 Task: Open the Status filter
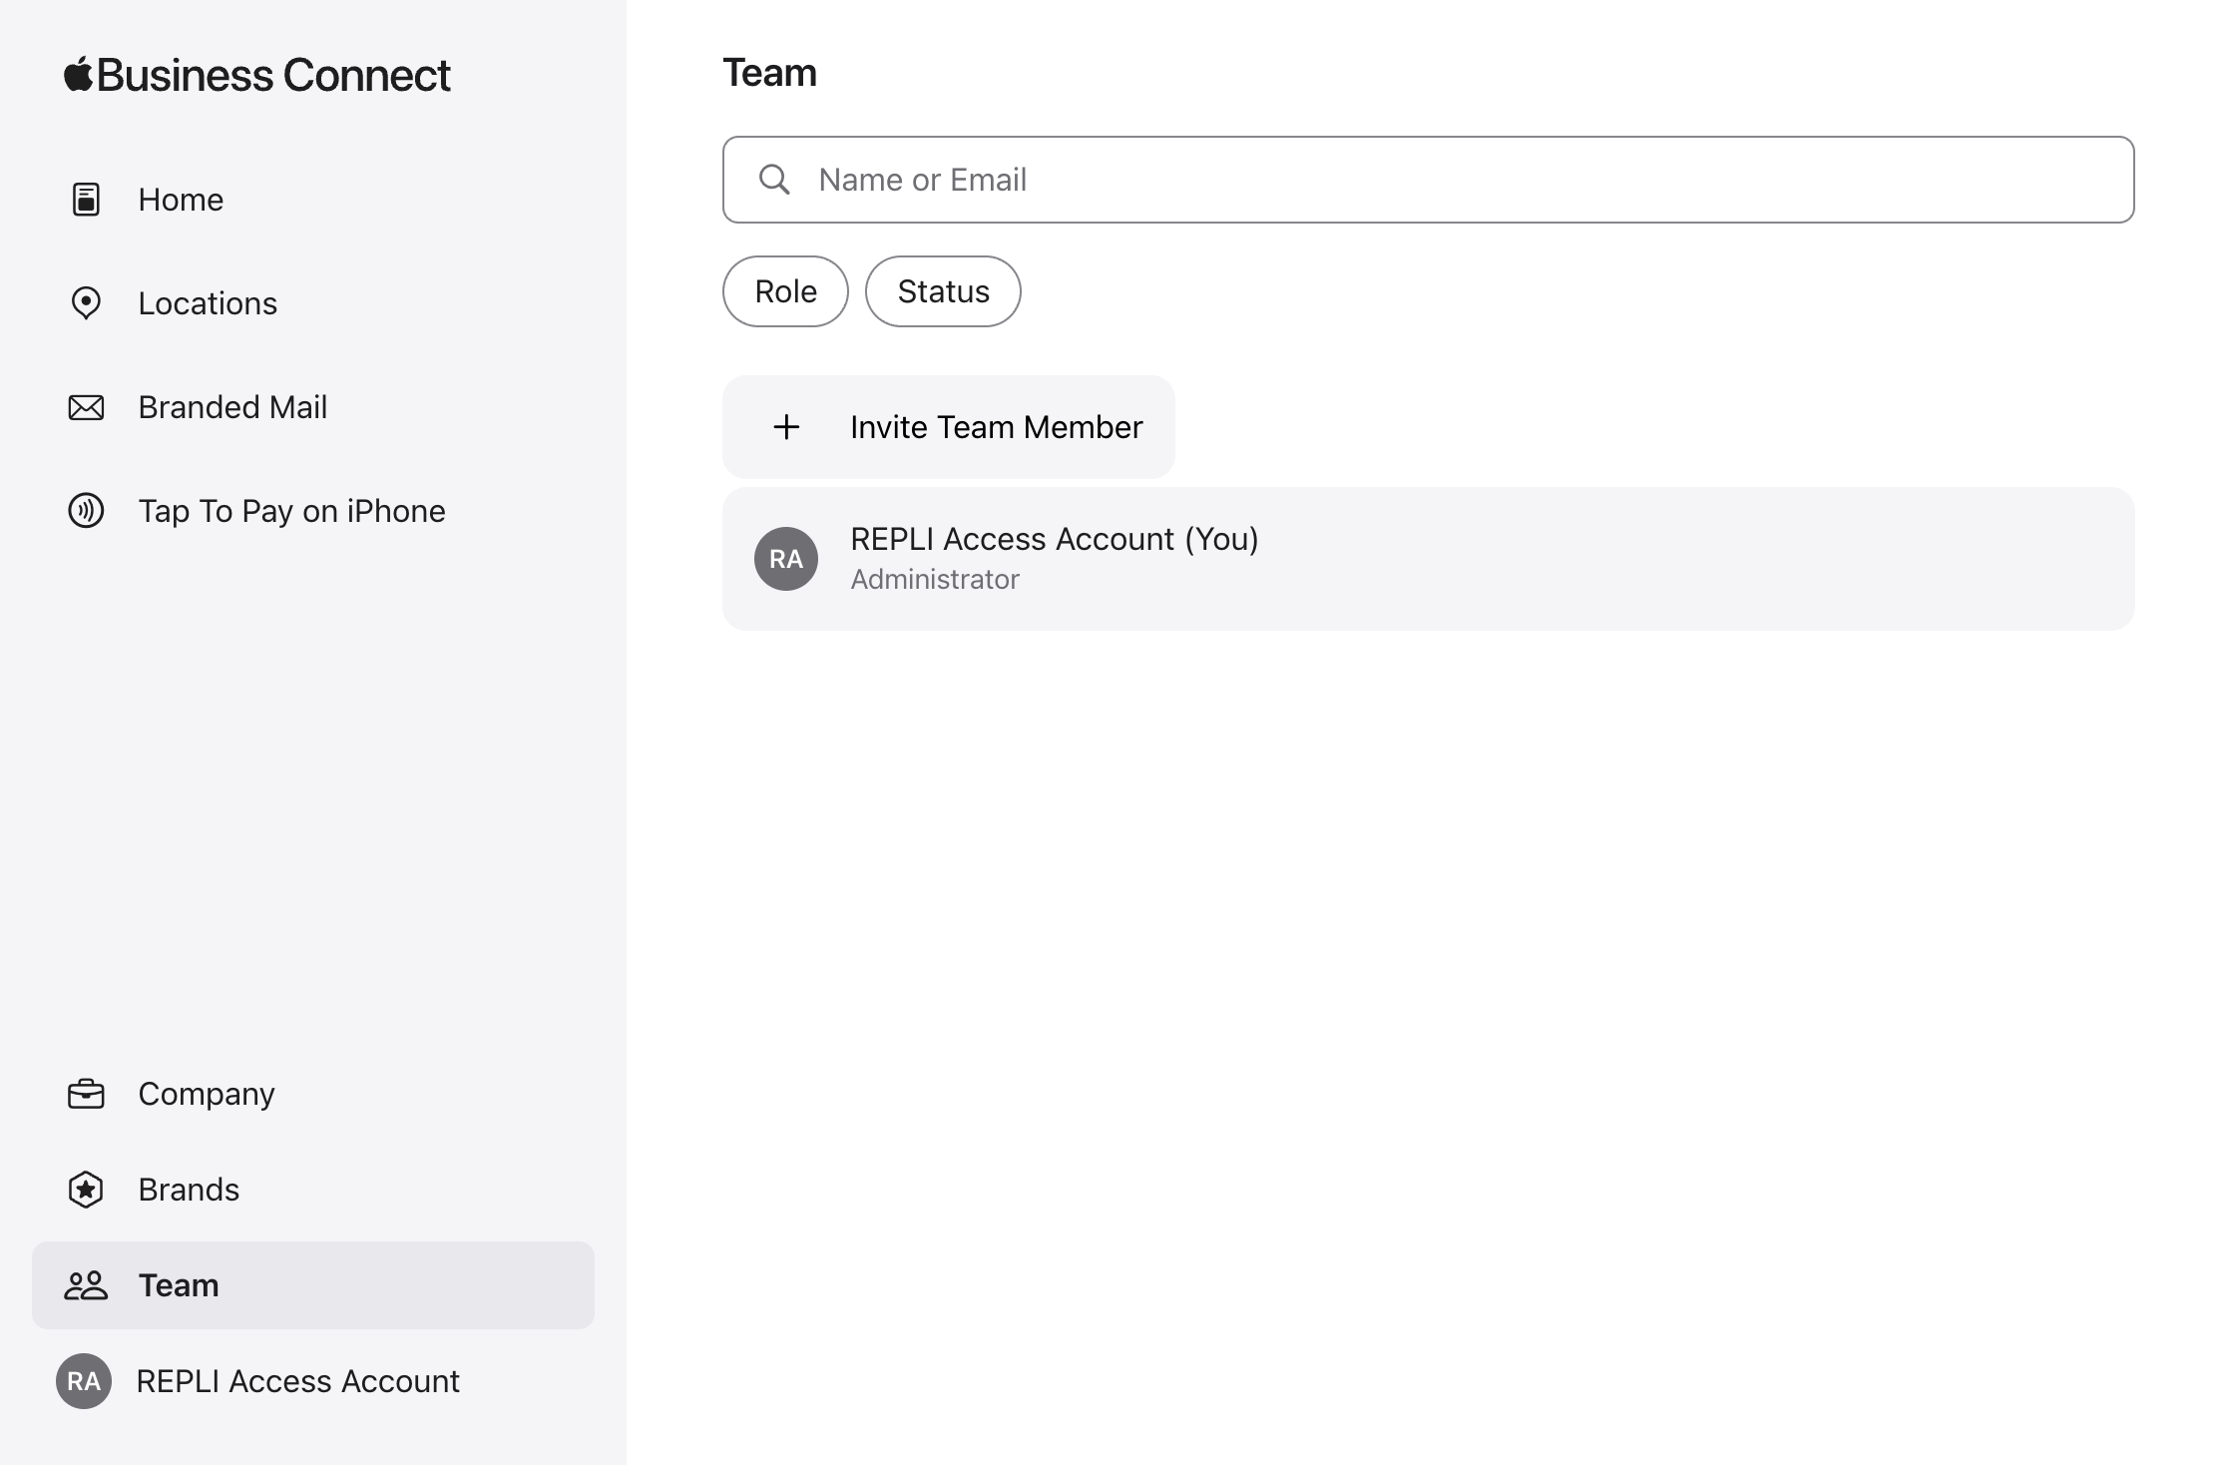tap(943, 291)
